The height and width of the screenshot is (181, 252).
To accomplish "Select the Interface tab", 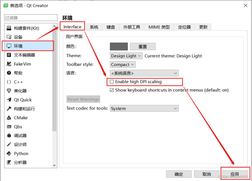I will point(72,27).
